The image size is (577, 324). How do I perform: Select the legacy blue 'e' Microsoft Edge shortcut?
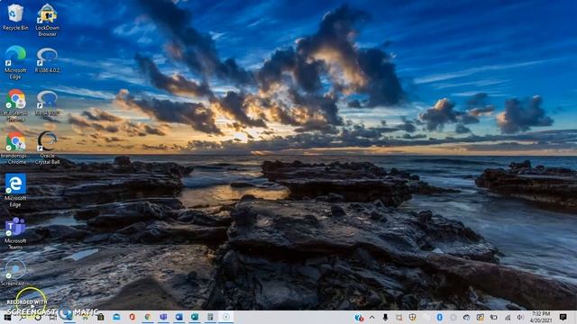coord(15,190)
